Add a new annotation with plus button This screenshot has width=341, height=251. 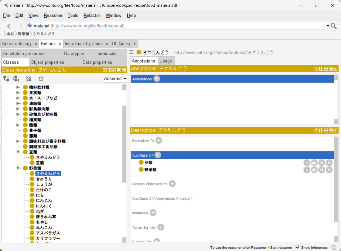pos(157,79)
